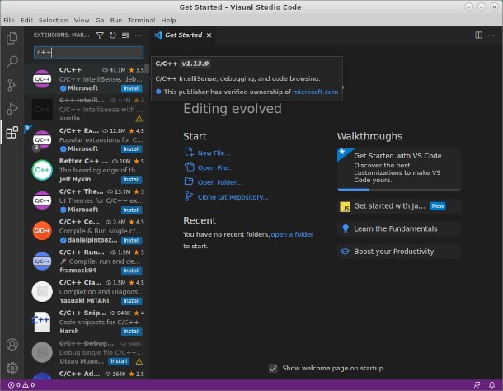Viewport: 503px width, 391px height.
Task: Open Get started with JavaScript walkthrough
Action: point(399,206)
